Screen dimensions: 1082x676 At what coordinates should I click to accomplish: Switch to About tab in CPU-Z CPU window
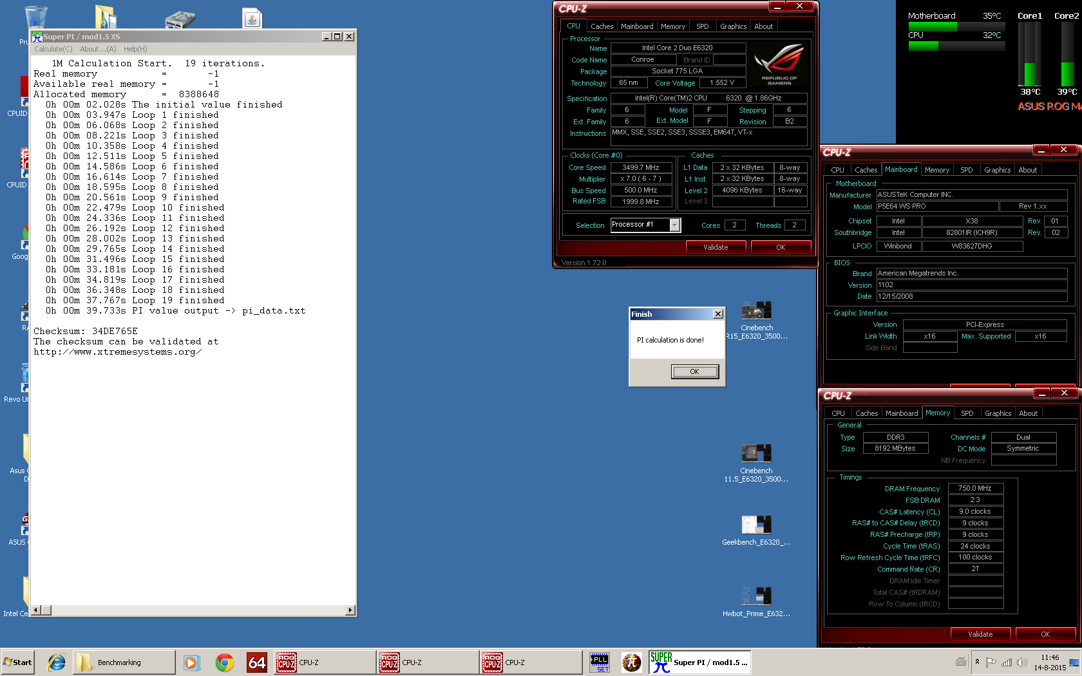pyautogui.click(x=764, y=26)
